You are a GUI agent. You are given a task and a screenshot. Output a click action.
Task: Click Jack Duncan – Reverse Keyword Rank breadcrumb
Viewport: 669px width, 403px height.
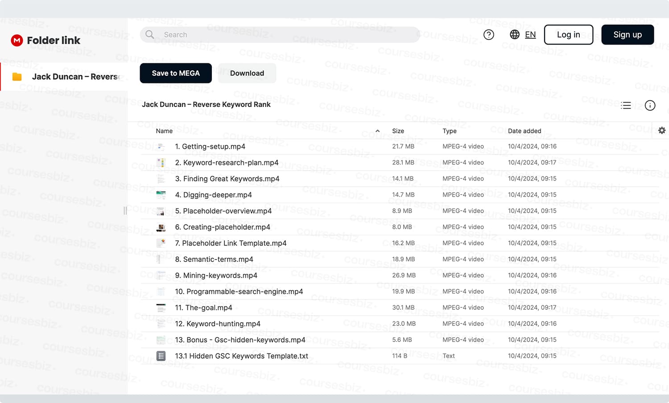[x=206, y=104]
